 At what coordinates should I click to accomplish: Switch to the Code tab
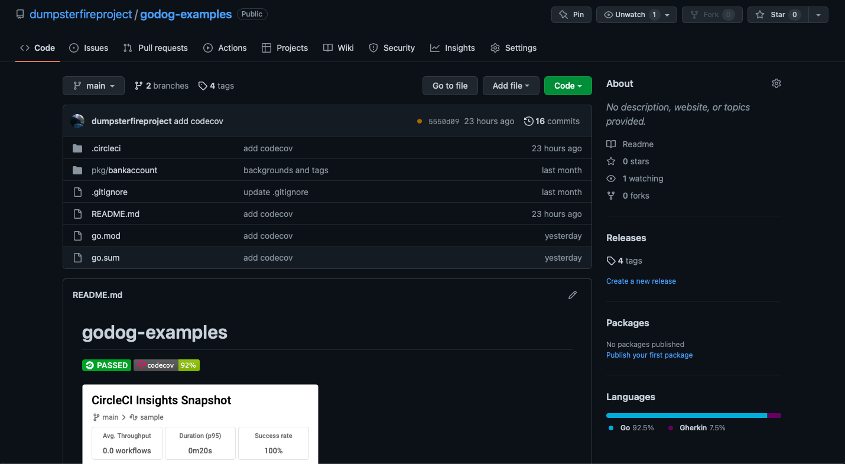click(38, 48)
